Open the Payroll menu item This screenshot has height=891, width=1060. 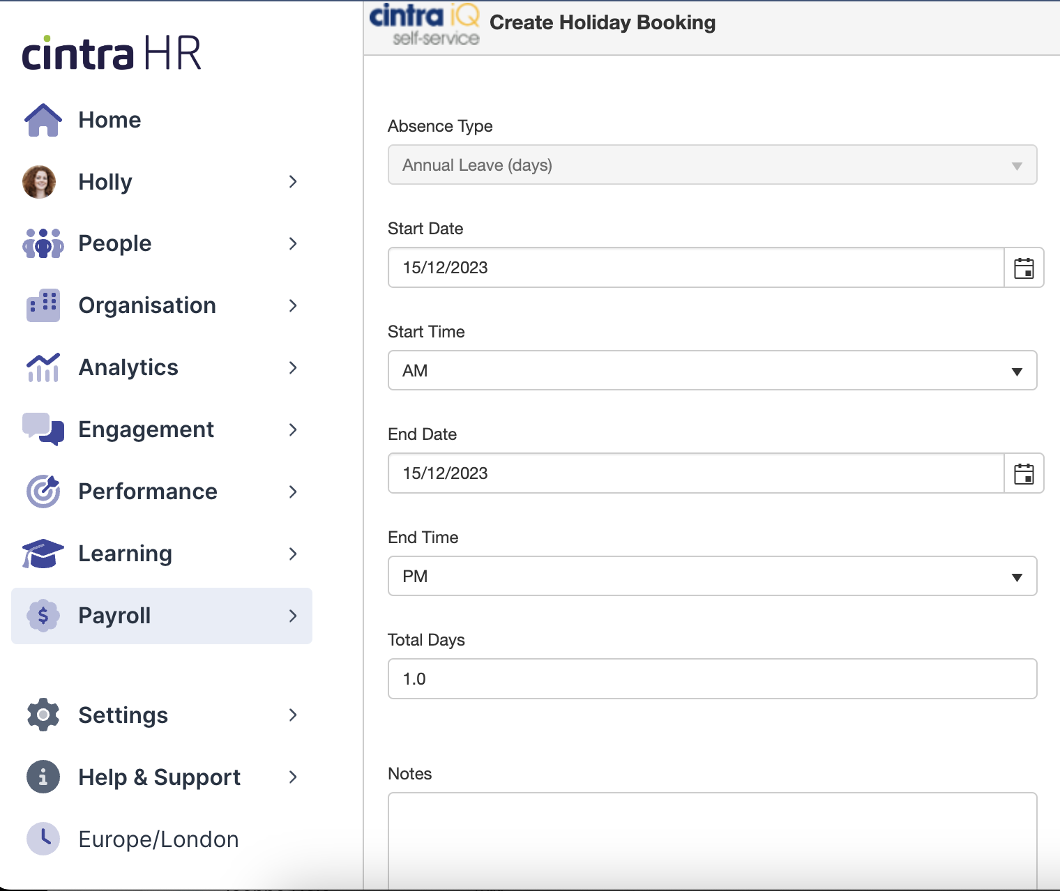pos(162,616)
